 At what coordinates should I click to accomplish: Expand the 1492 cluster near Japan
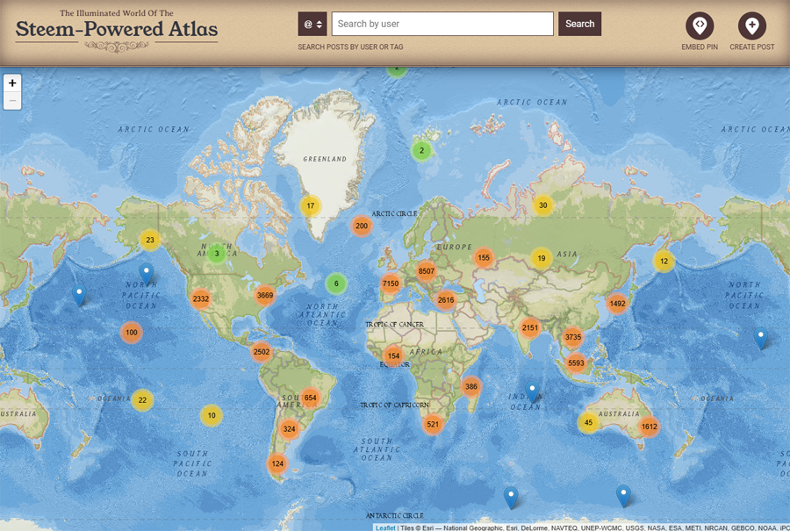617,304
